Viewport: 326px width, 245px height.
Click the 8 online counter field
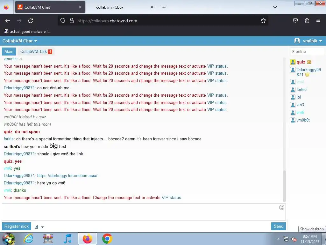point(307,51)
